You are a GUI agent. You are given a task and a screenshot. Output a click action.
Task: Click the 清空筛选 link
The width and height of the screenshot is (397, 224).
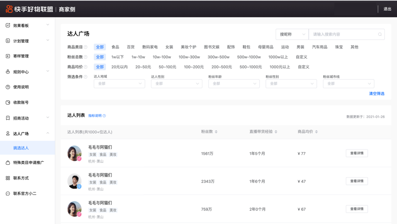(x=377, y=94)
